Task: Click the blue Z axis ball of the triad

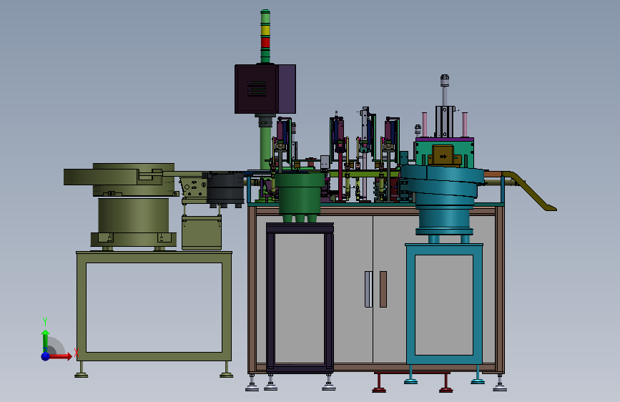Action: [46, 356]
